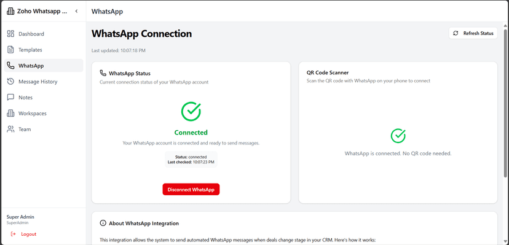This screenshot has width=509, height=245.
Task: Open the Workspaces section
Action: click(x=44, y=113)
